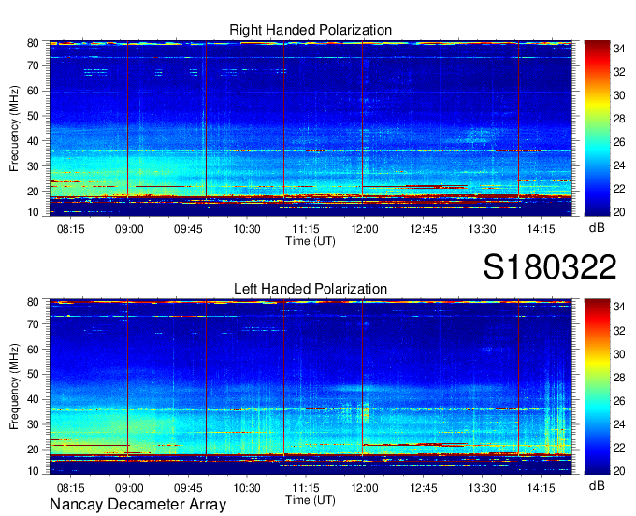The height and width of the screenshot is (516, 636).
Task: Click the 08:15 tick label on lower plot
Action: (70, 488)
